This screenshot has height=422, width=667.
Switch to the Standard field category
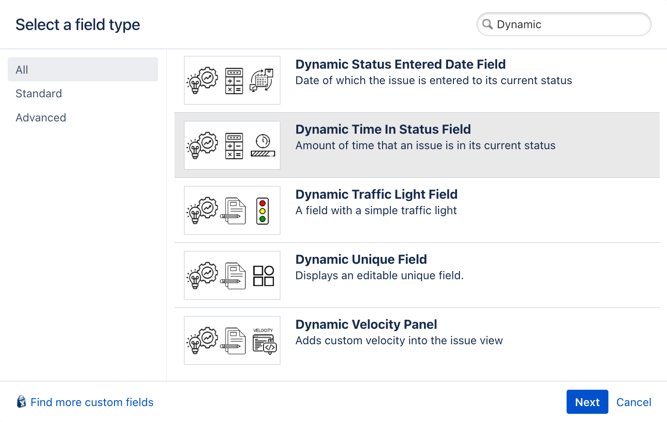click(39, 94)
